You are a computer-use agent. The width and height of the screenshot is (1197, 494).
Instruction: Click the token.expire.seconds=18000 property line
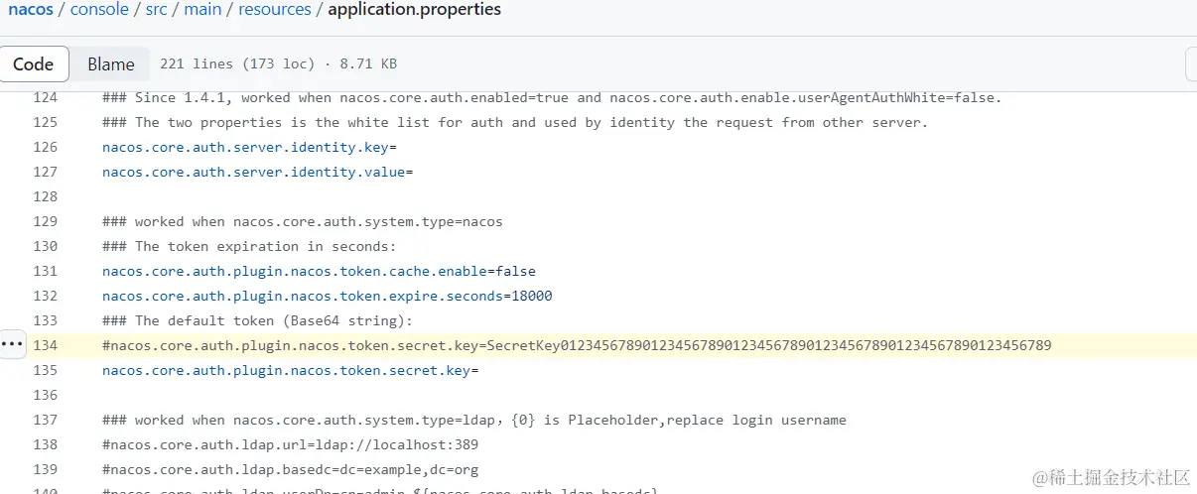click(x=328, y=297)
